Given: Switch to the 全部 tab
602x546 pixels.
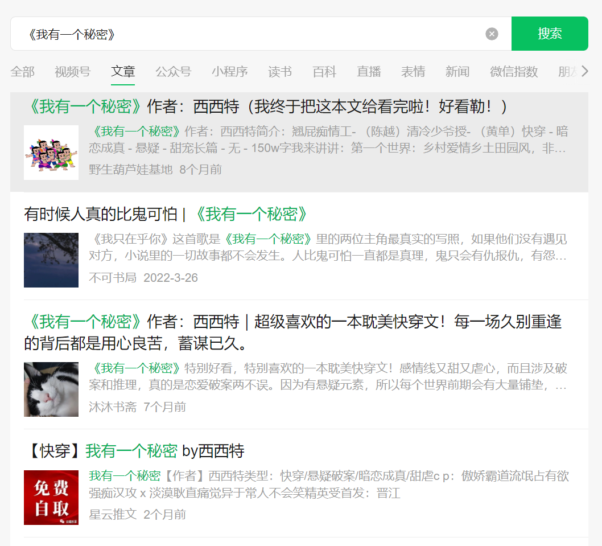Looking at the screenshot, I should coord(22,72).
